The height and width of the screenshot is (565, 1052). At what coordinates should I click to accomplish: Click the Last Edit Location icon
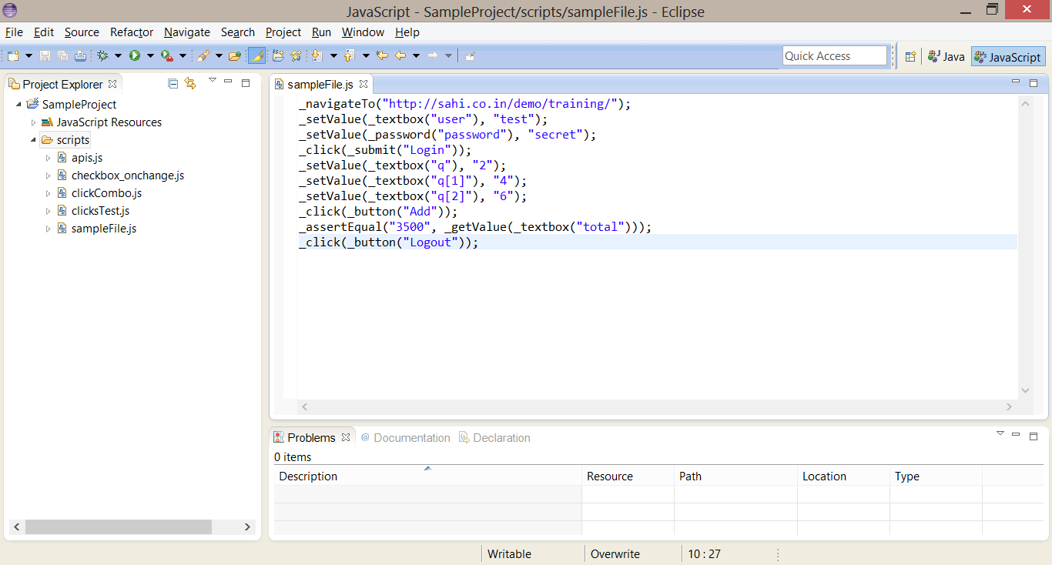(x=381, y=55)
